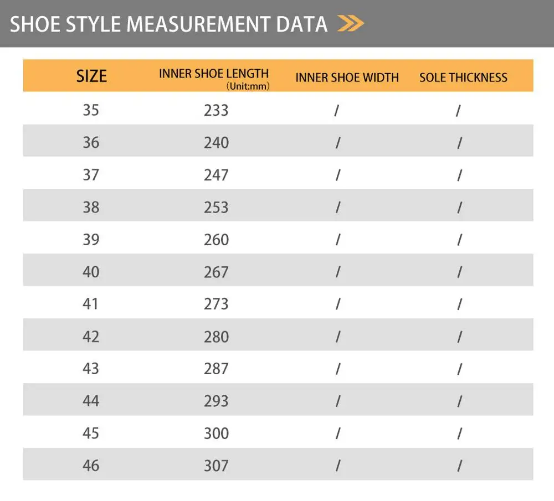Click the inner shoe width slash for size 43
Screen dimensions: 554x501
pyautogui.click(x=338, y=369)
